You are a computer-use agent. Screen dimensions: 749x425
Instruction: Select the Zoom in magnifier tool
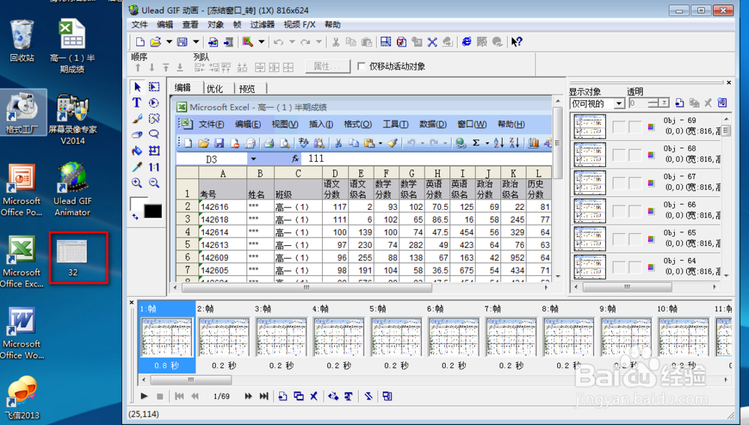(137, 183)
